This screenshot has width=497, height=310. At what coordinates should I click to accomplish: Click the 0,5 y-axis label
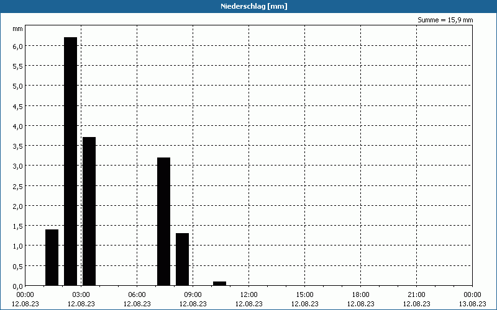18,267
